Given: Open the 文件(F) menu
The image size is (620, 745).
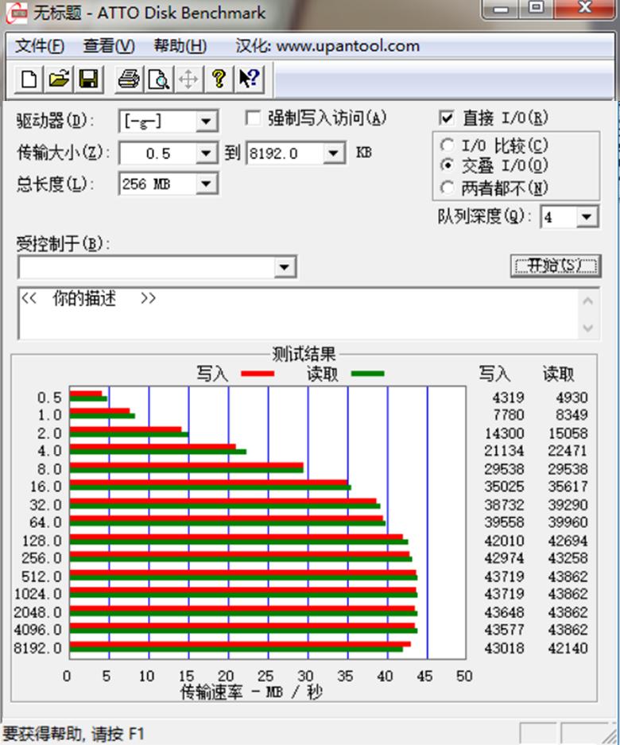Looking at the screenshot, I should (39, 46).
